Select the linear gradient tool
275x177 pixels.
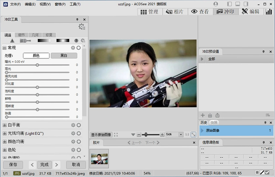tap(44, 41)
